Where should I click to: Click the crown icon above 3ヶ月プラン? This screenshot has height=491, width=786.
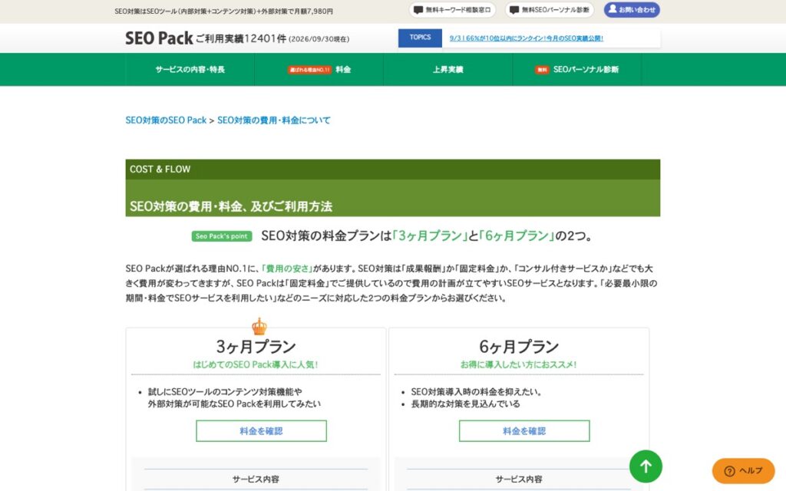pos(259,327)
